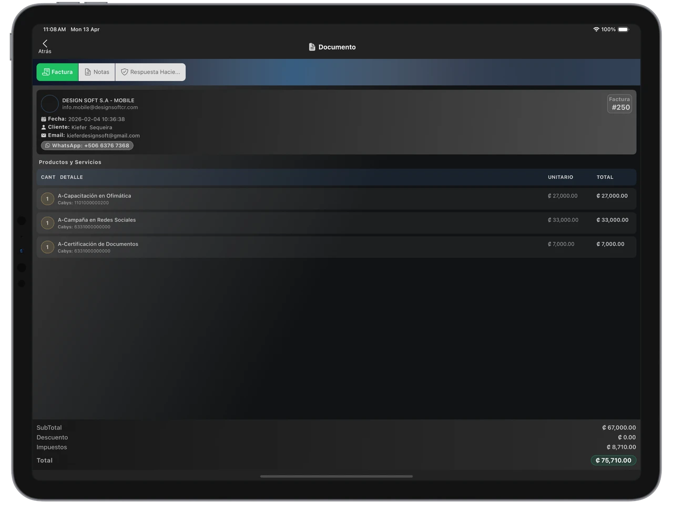Viewport: 673px width, 505px height.
Task: Open the Respuesta Hacienda tab
Action: (x=150, y=72)
